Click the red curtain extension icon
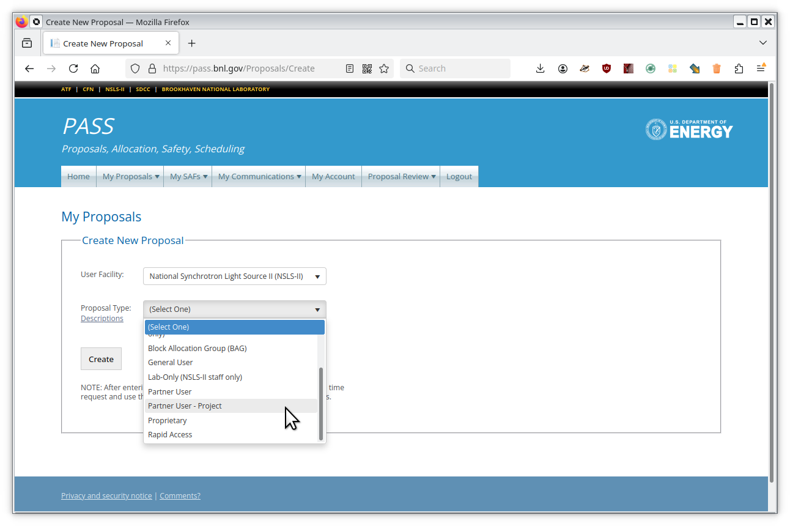The width and height of the screenshot is (790, 526). 629,69
